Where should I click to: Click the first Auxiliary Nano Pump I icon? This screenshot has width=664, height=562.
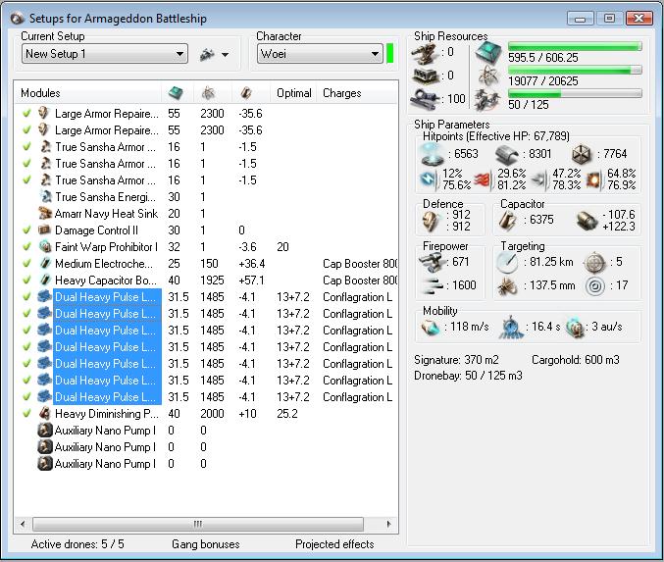[45, 431]
